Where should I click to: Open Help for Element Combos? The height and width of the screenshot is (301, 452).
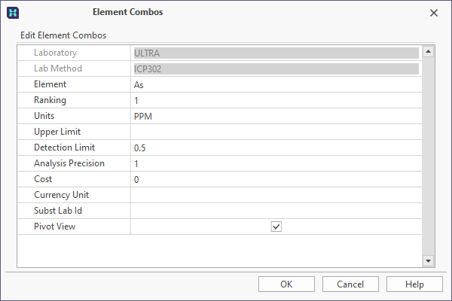point(414,284)
